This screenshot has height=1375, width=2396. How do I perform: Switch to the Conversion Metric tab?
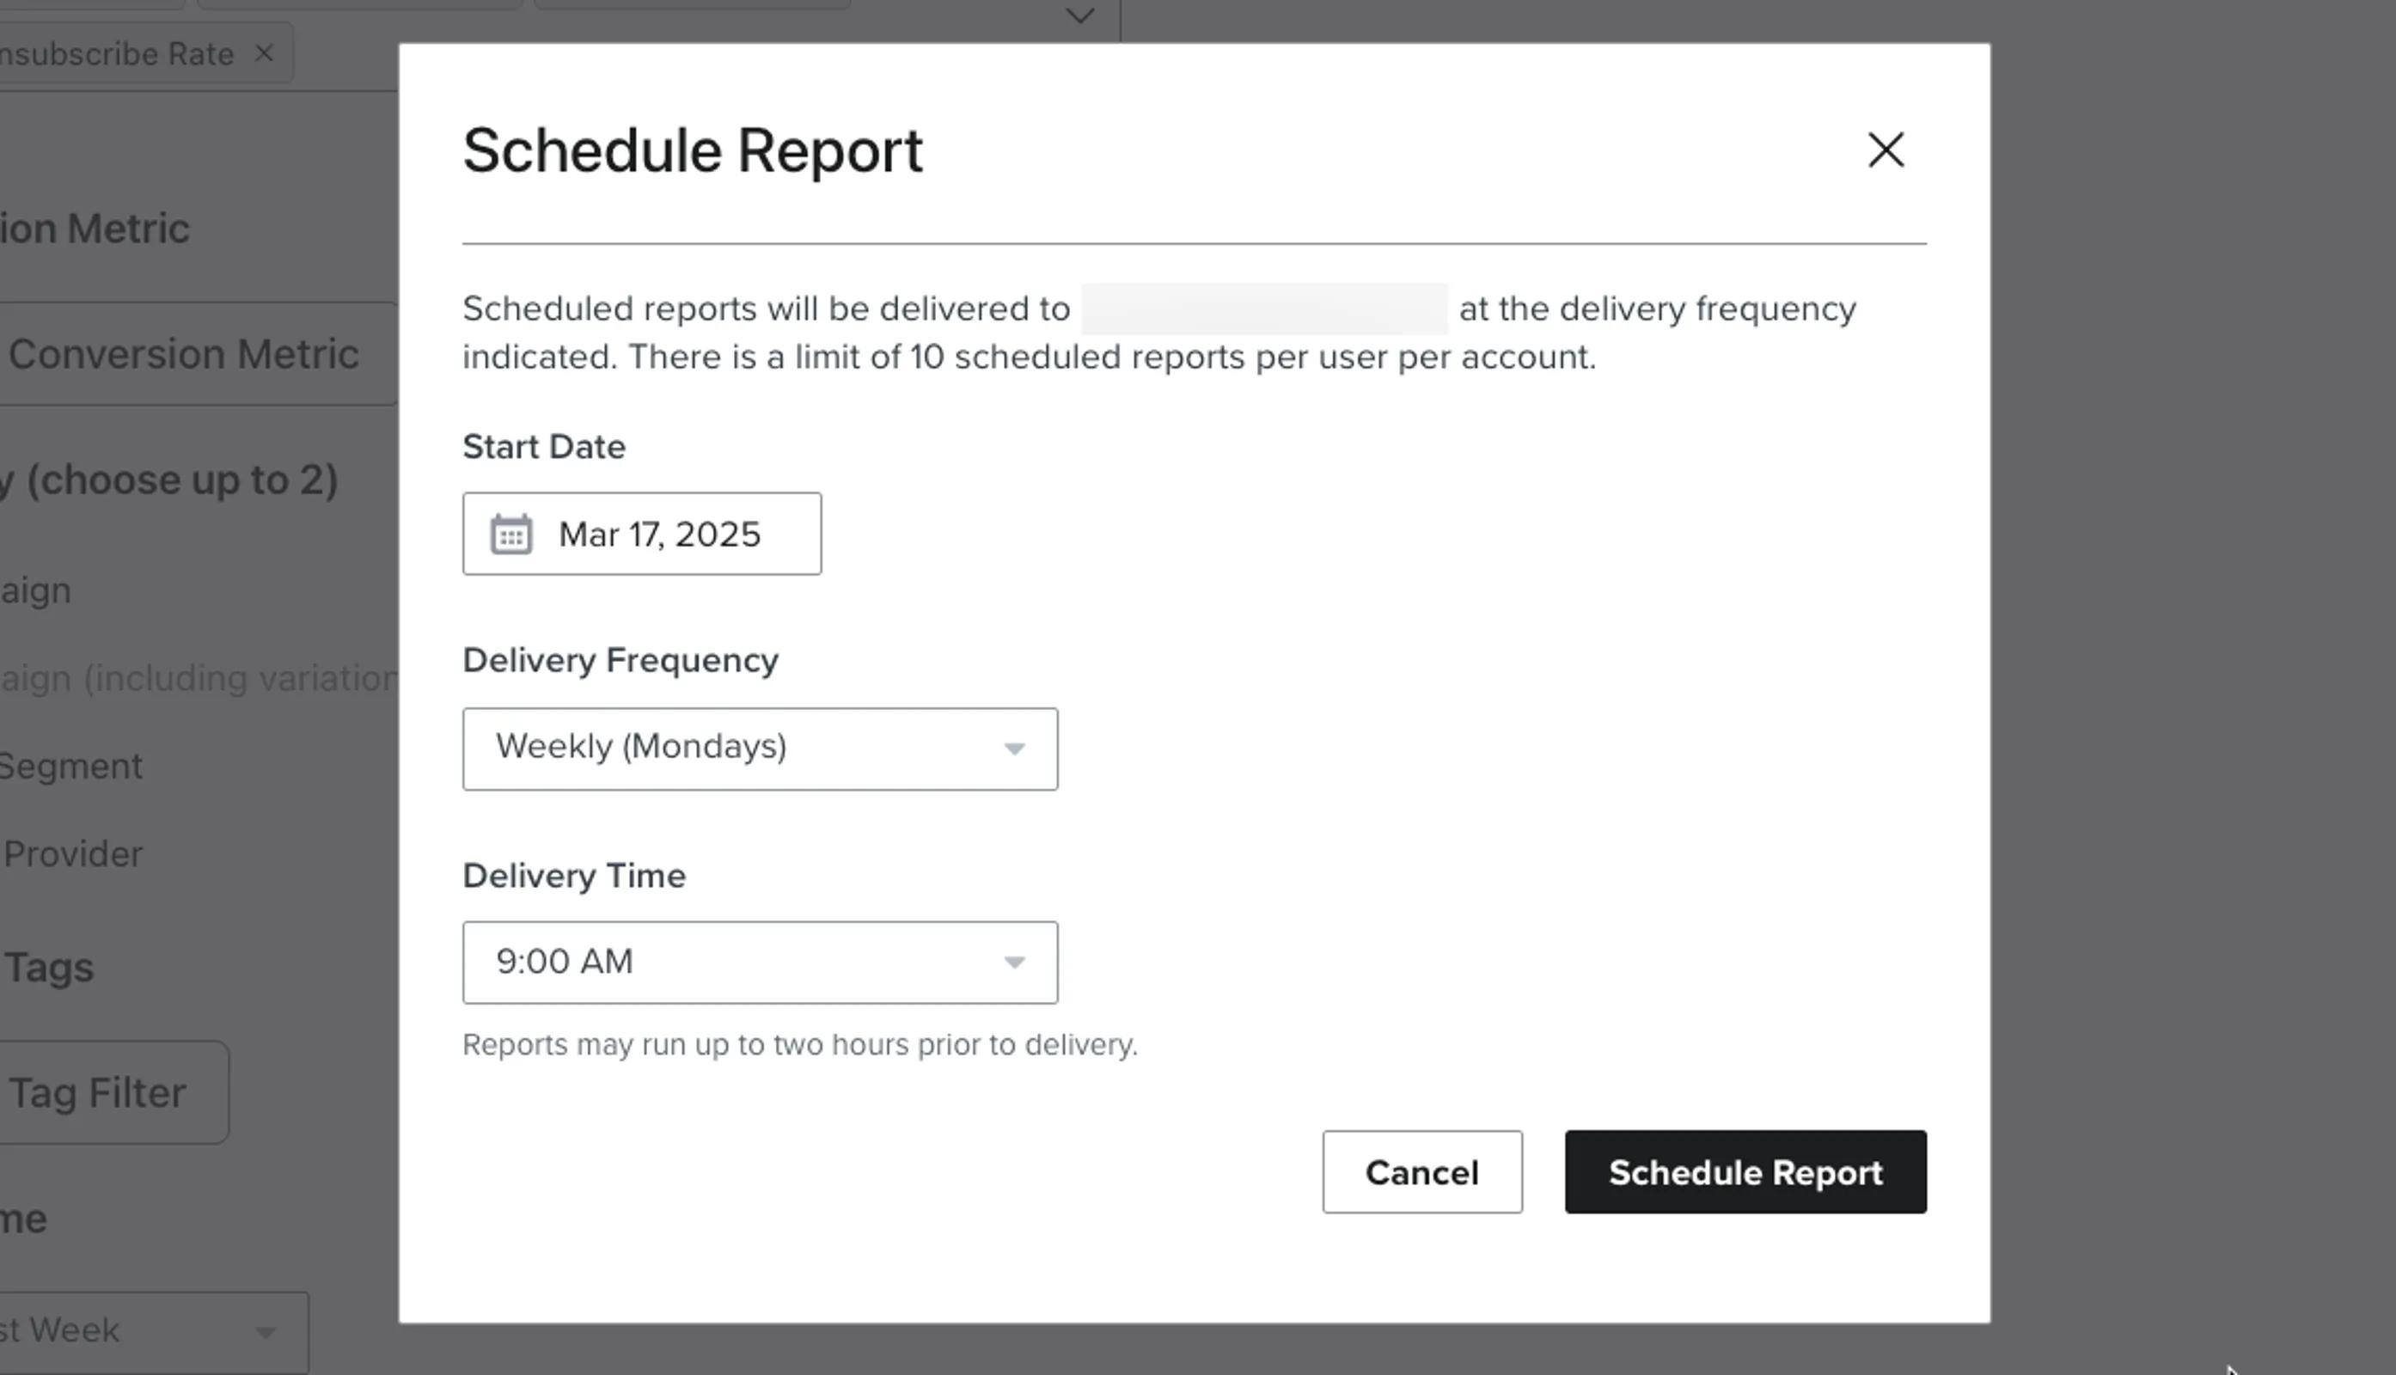(x=186, y=354)
